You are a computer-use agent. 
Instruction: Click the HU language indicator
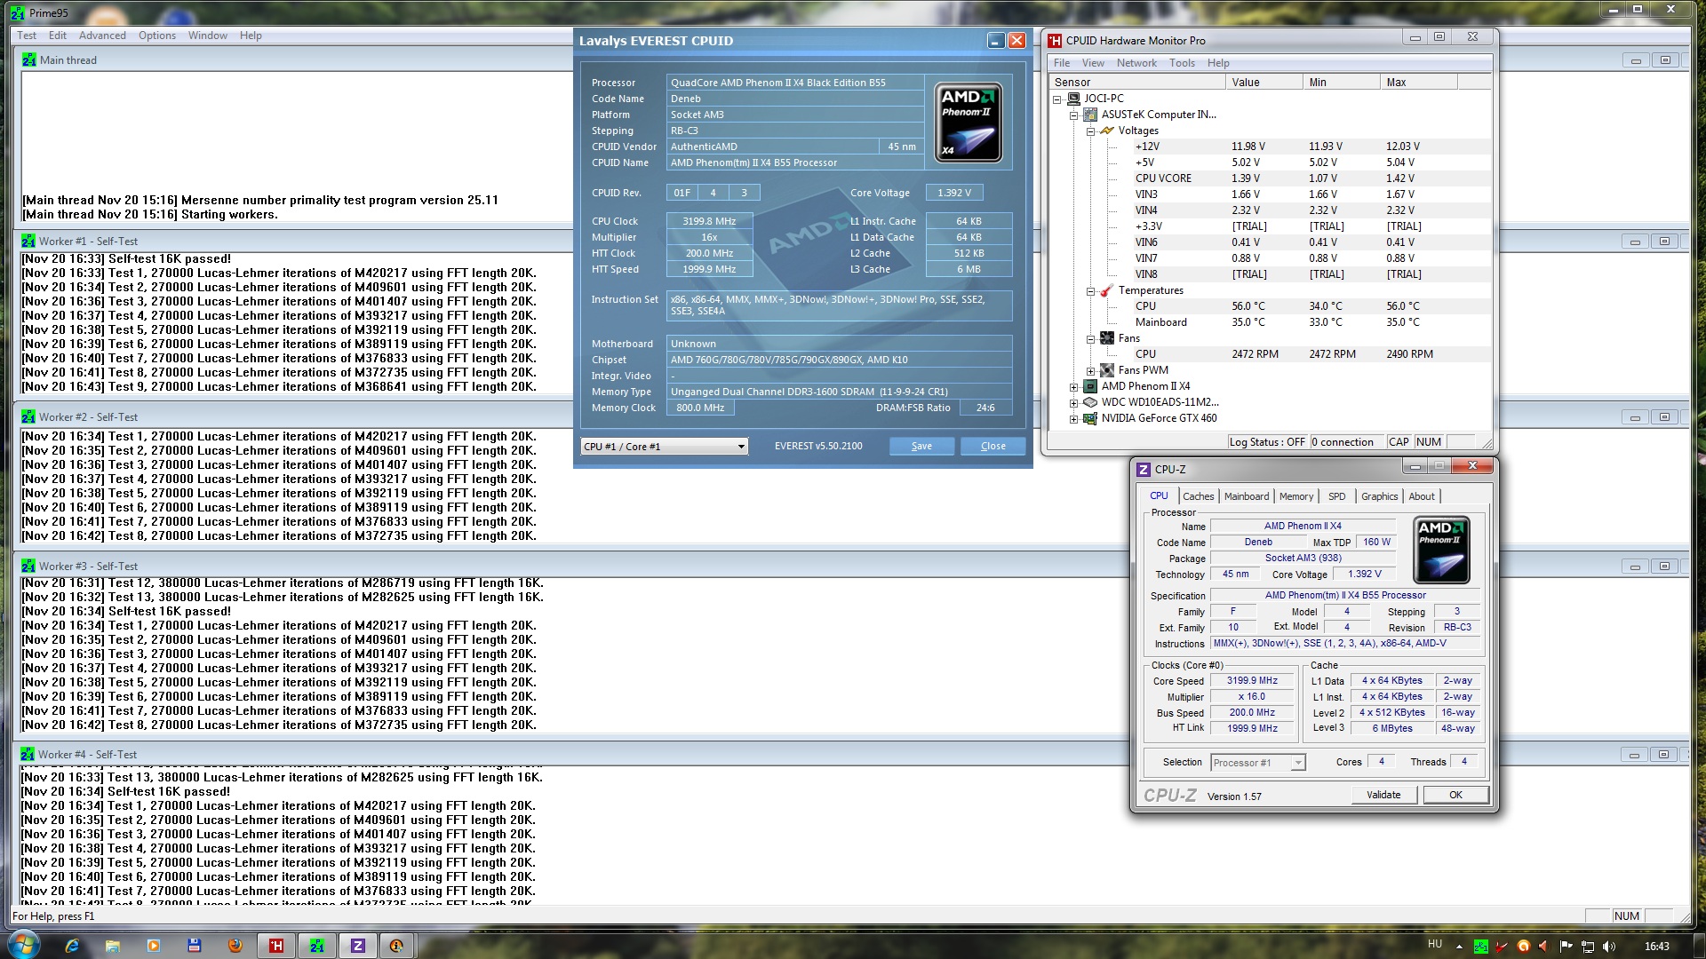(1435, 945)
